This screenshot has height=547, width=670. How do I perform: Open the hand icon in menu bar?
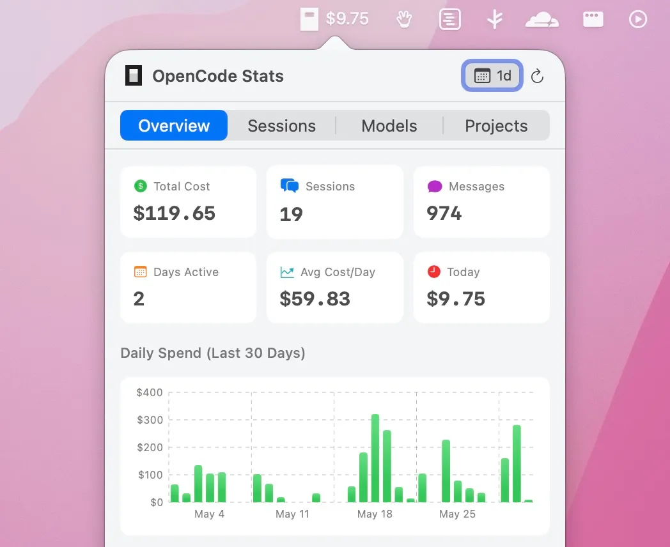tap(404, 19)
